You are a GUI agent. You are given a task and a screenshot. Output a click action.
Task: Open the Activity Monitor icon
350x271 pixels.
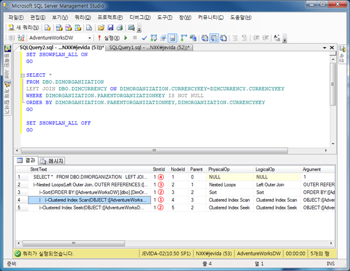131,27
